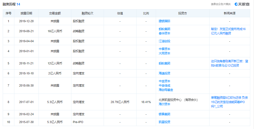Image resolution: width=254 pixels, height=129 pixels.
Task: Open investor link 银泰集团
Action: coord(164,114)
